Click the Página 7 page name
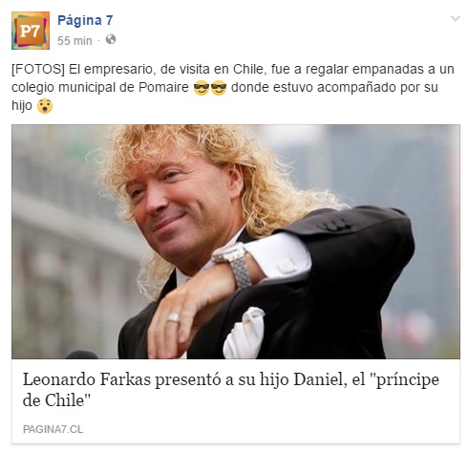 [85, 20]
